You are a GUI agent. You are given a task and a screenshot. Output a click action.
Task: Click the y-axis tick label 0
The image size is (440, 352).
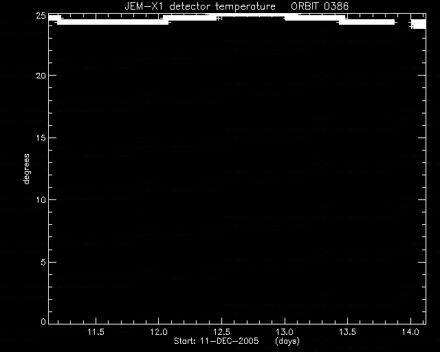43,321
